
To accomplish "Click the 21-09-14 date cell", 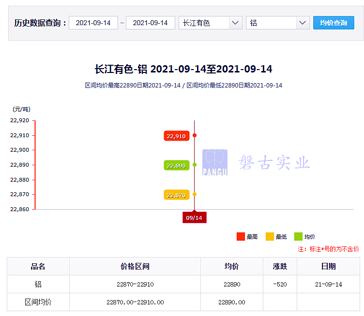I will click(x=329, y=284).
